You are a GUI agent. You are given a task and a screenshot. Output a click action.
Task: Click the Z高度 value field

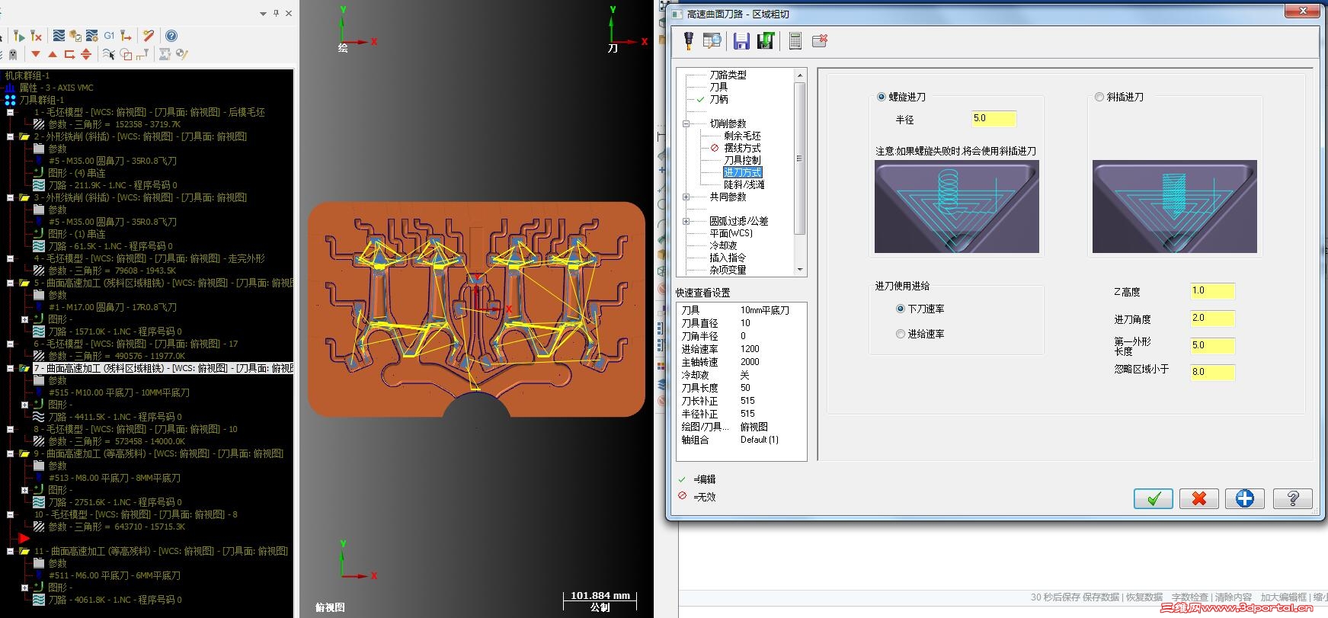[1212, 290]
